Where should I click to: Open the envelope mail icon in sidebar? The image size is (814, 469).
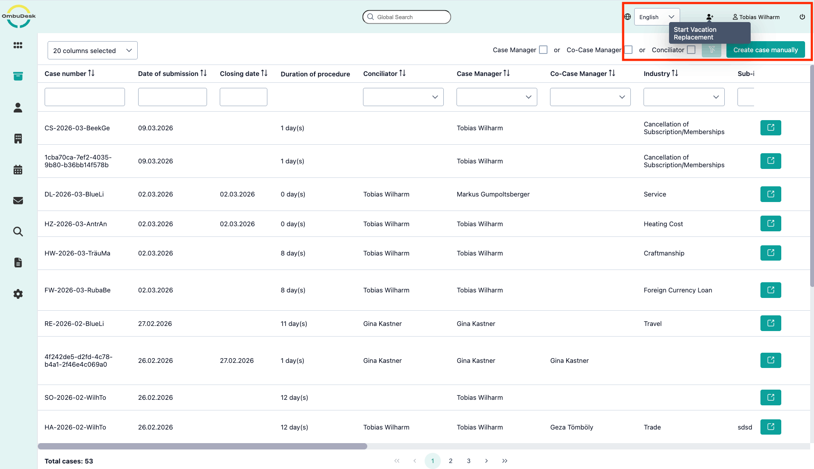(18, 201)
